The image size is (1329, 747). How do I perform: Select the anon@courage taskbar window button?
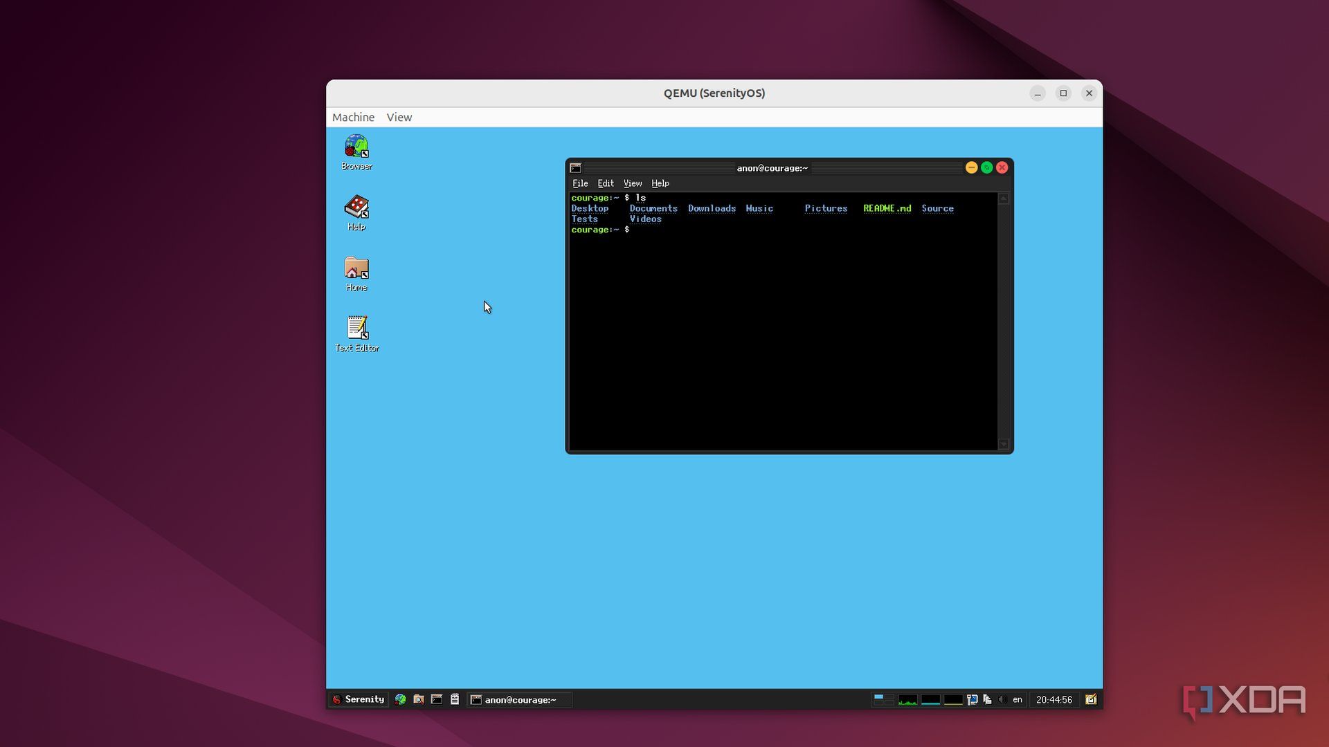pos(519,699)
